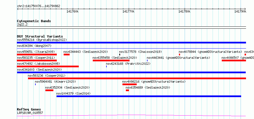Click the chr2:141750076..141790862 coordinate text

tap(39, 6)
